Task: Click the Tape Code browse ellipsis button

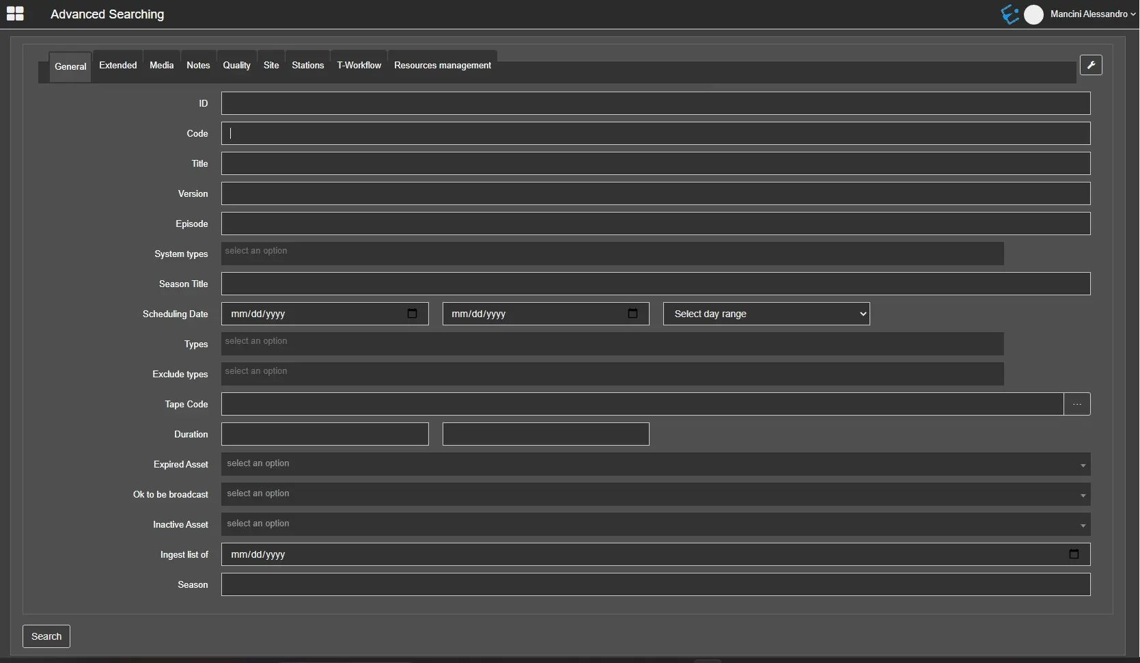Action: point(1077,404)
